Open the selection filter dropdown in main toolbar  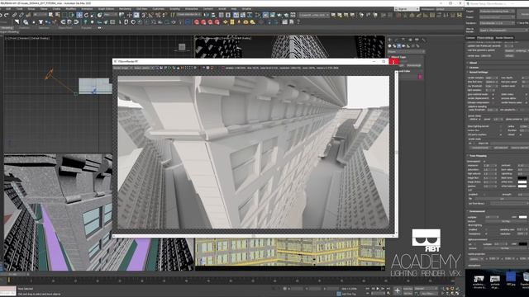40,15
